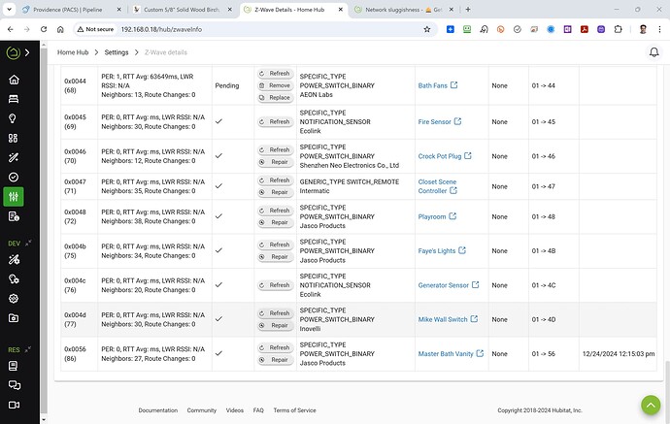Open the Videos footer link

235,409
